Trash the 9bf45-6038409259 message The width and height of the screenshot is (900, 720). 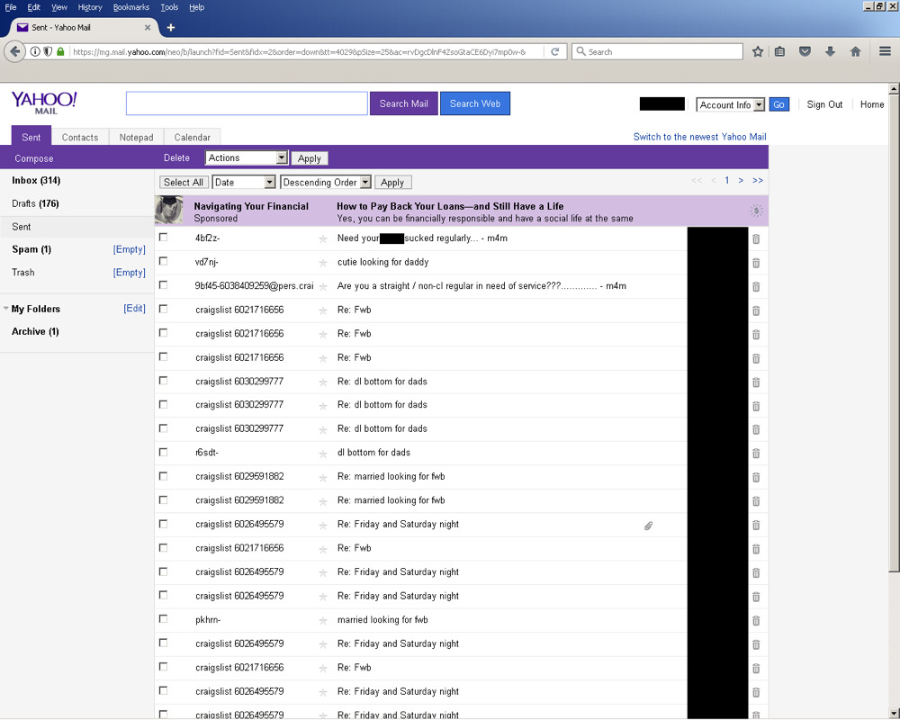click(756, 286)
